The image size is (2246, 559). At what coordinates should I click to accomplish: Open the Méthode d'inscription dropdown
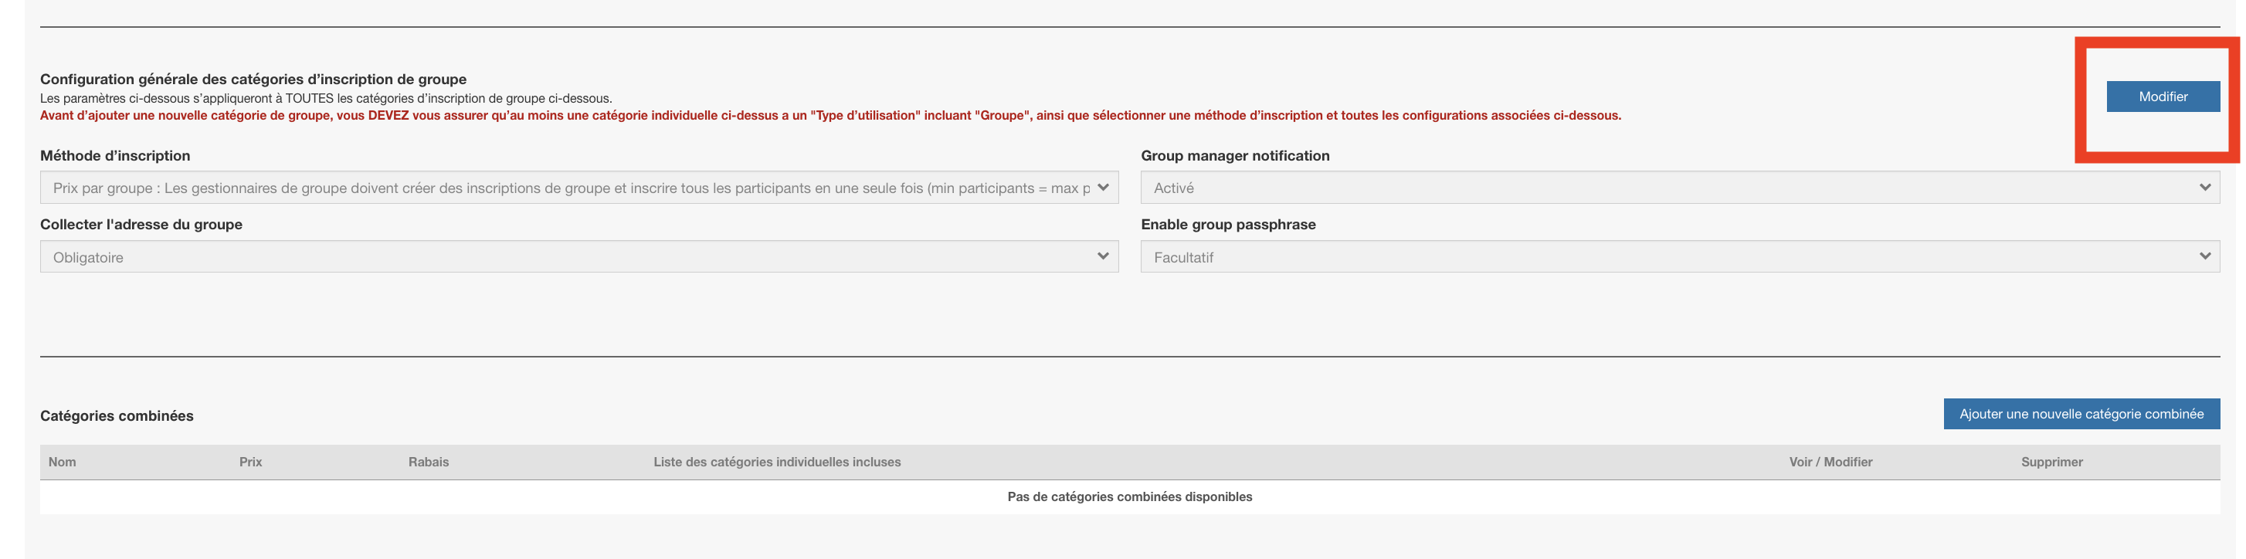(x=579, y=188)
